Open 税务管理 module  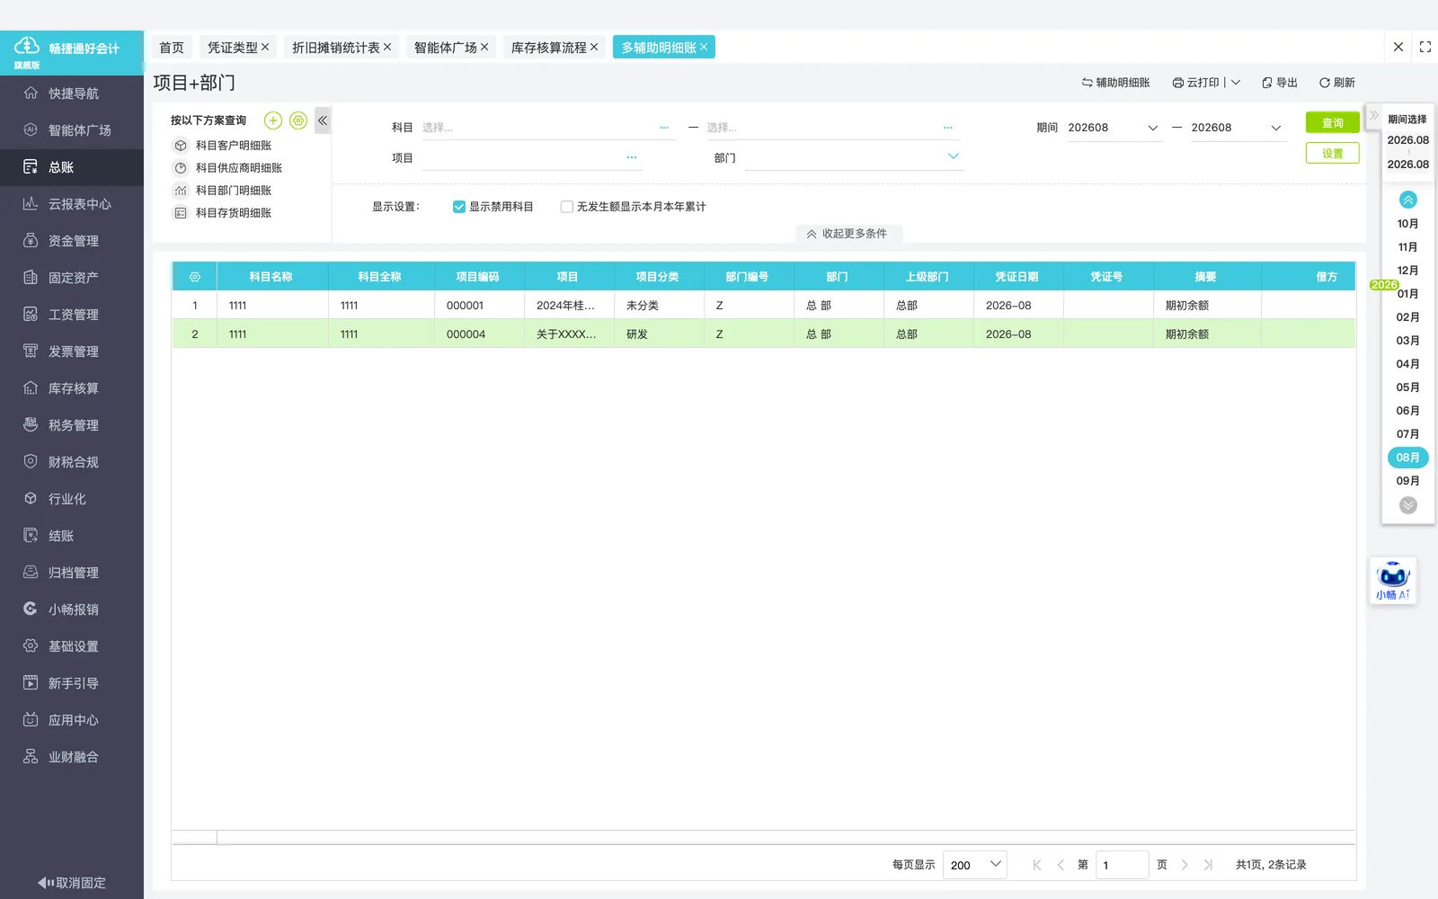tap(72, 425)
